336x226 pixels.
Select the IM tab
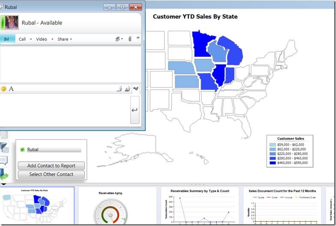click(x=7, y=39)
